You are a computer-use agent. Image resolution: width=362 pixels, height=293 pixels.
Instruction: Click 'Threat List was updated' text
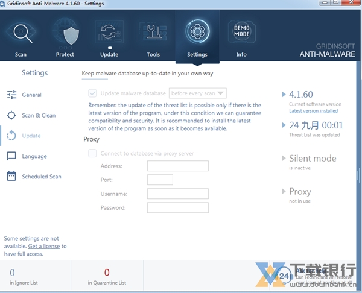314,134
